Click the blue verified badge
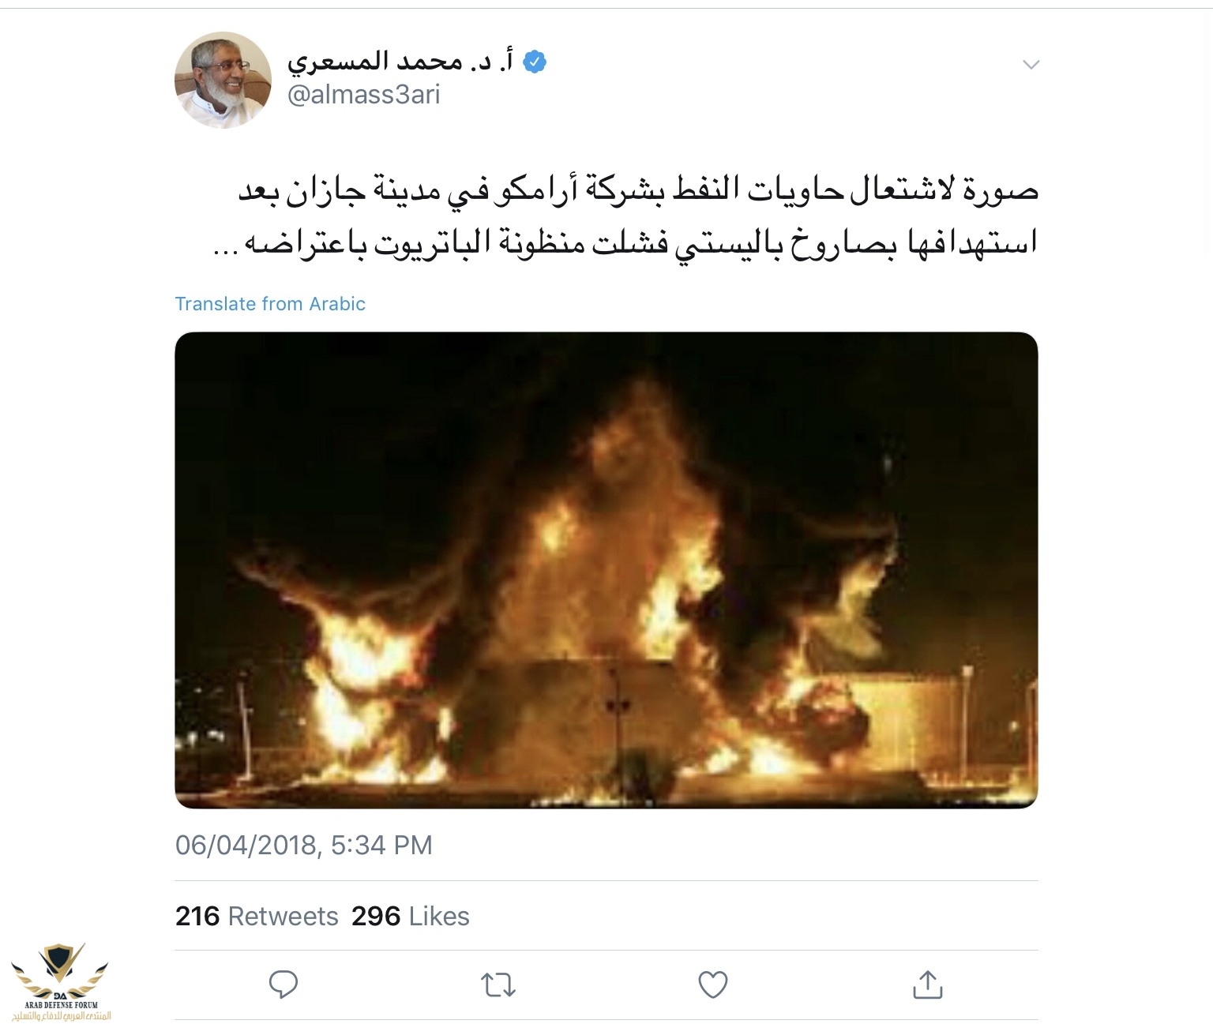The image size is (1213, 1024). [535, 61]
